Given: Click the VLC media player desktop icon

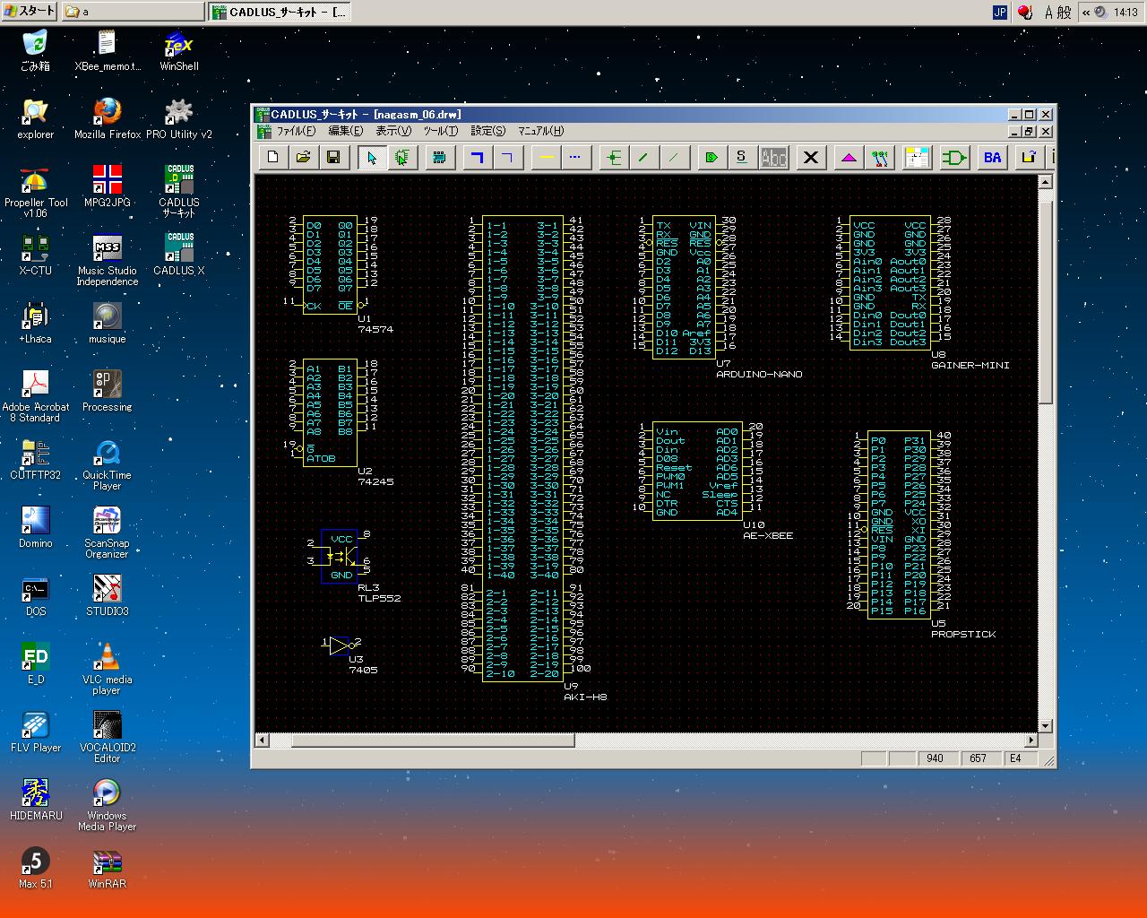Looking at the screenshot, I should 108,669.
